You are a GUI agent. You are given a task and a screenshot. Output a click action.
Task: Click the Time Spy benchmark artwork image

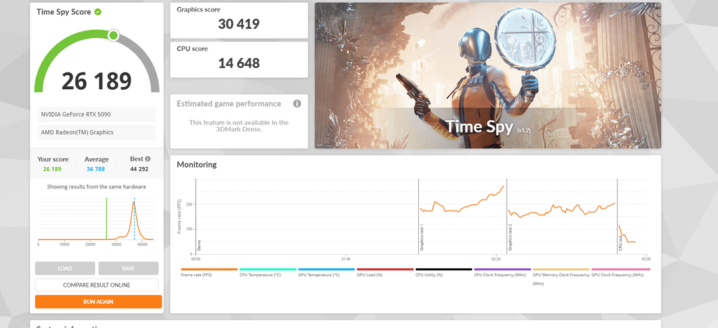coord(487,75)
